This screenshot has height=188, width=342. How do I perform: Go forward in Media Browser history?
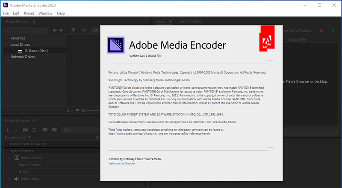coord(61,30)
